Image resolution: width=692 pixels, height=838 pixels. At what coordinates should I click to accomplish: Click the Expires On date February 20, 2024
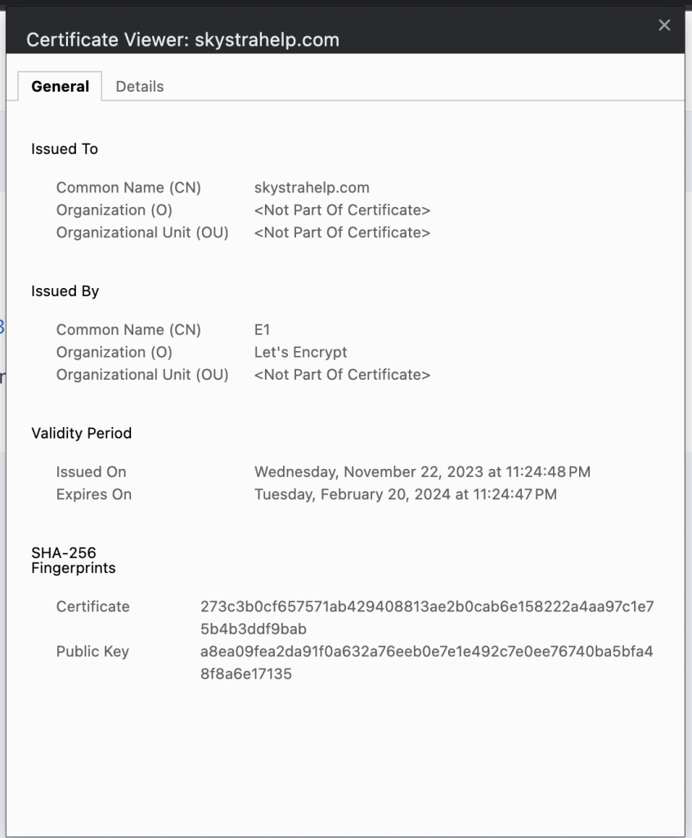pos(406,494)
